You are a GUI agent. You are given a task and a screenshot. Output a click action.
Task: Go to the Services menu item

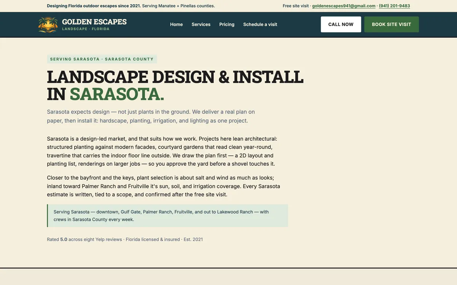coord(201,24)
